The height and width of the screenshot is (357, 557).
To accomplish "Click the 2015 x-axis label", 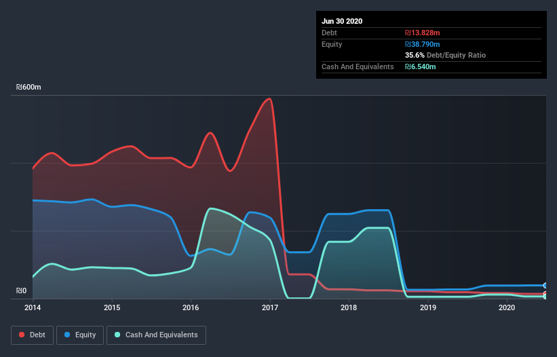I will 112,307.
